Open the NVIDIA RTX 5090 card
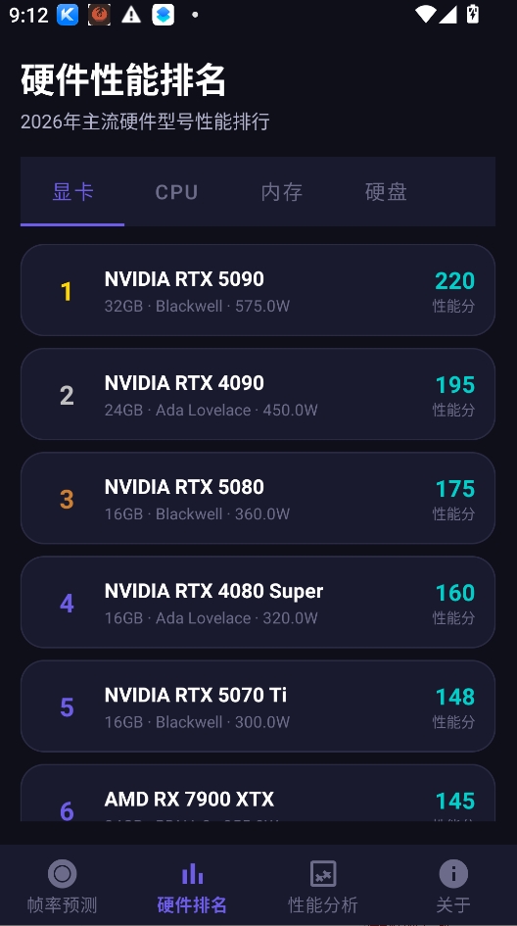 (x=258, y=290)
